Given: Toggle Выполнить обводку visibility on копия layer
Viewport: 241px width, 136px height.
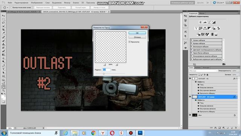Looking at the screenshot, I should (198, 111).
